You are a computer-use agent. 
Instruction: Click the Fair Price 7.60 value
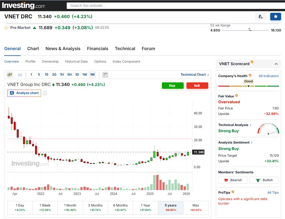pos(275,108)
